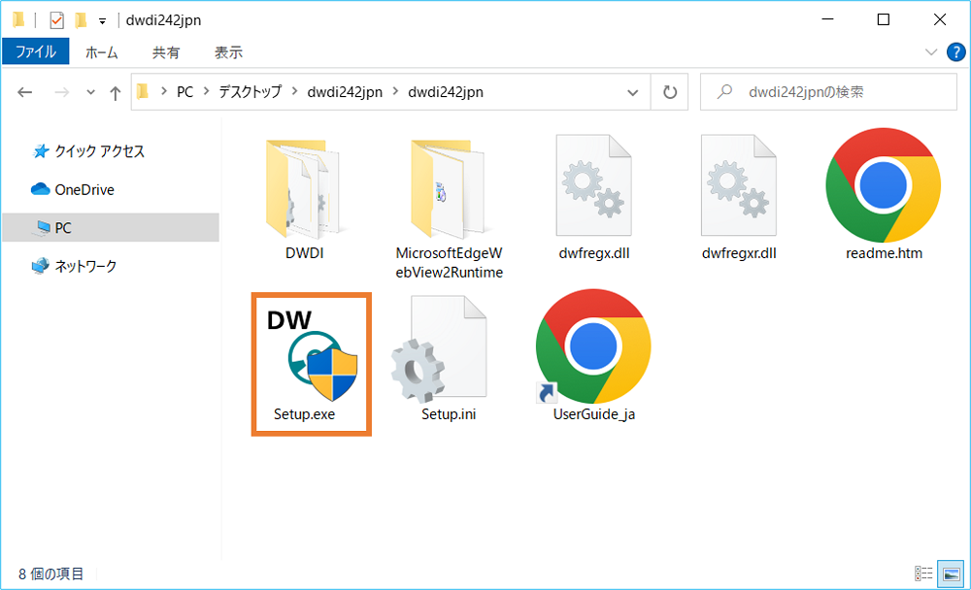Click デスクトップ in the address path
971x590 pixels.
251,91
